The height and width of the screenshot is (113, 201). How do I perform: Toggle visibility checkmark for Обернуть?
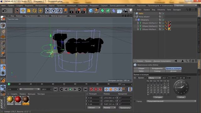[163, 20]
